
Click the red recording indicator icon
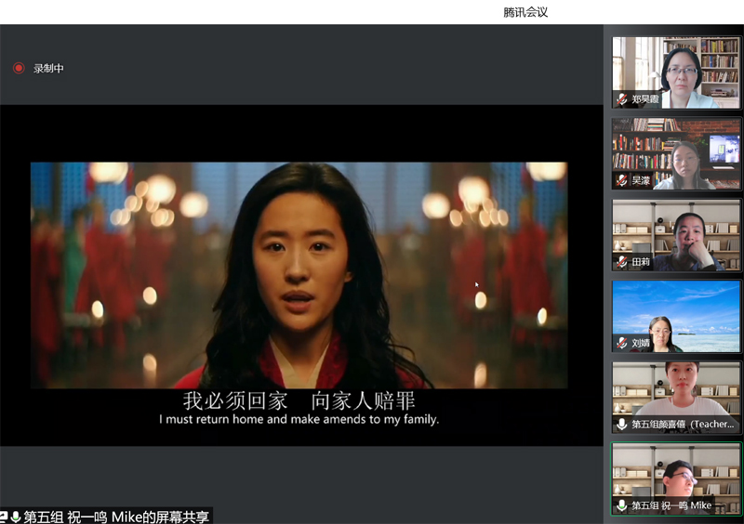click(19, 68)
